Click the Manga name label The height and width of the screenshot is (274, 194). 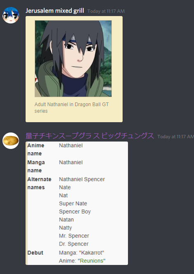click(x=36, y=166)
